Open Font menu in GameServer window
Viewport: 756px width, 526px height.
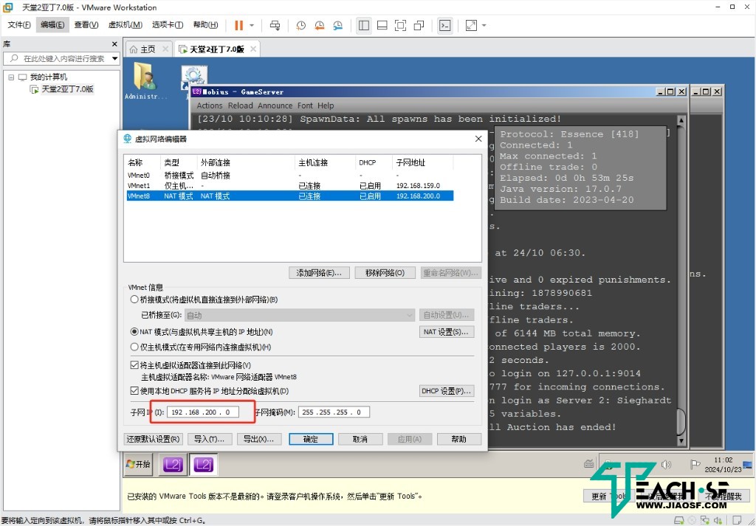[305, 105]
